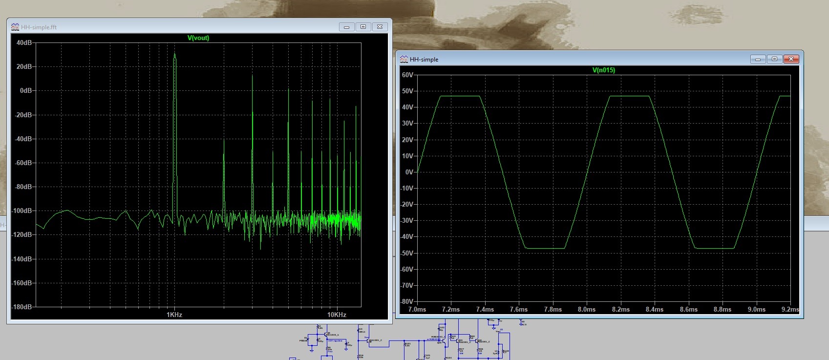Click the -80dB label on FFT vertical axis
The height and width of the screenshot is (360, 829).
(x=23, y=187)
